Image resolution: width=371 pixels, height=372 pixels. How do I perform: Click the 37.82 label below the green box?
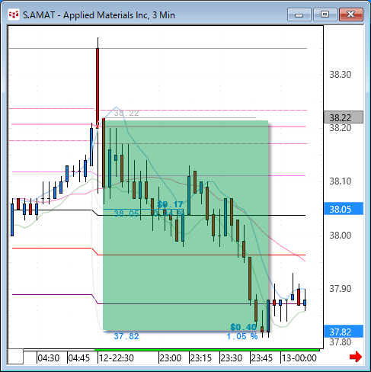coord(126,336)
